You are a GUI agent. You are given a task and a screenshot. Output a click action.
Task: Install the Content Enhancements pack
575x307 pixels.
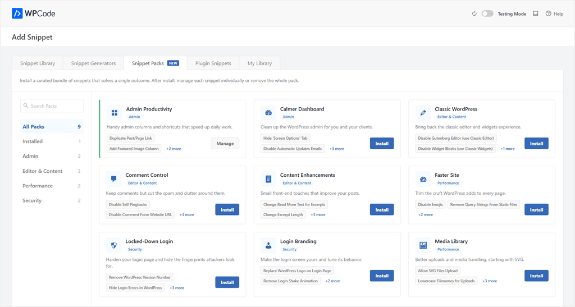[x=382, y=209]
